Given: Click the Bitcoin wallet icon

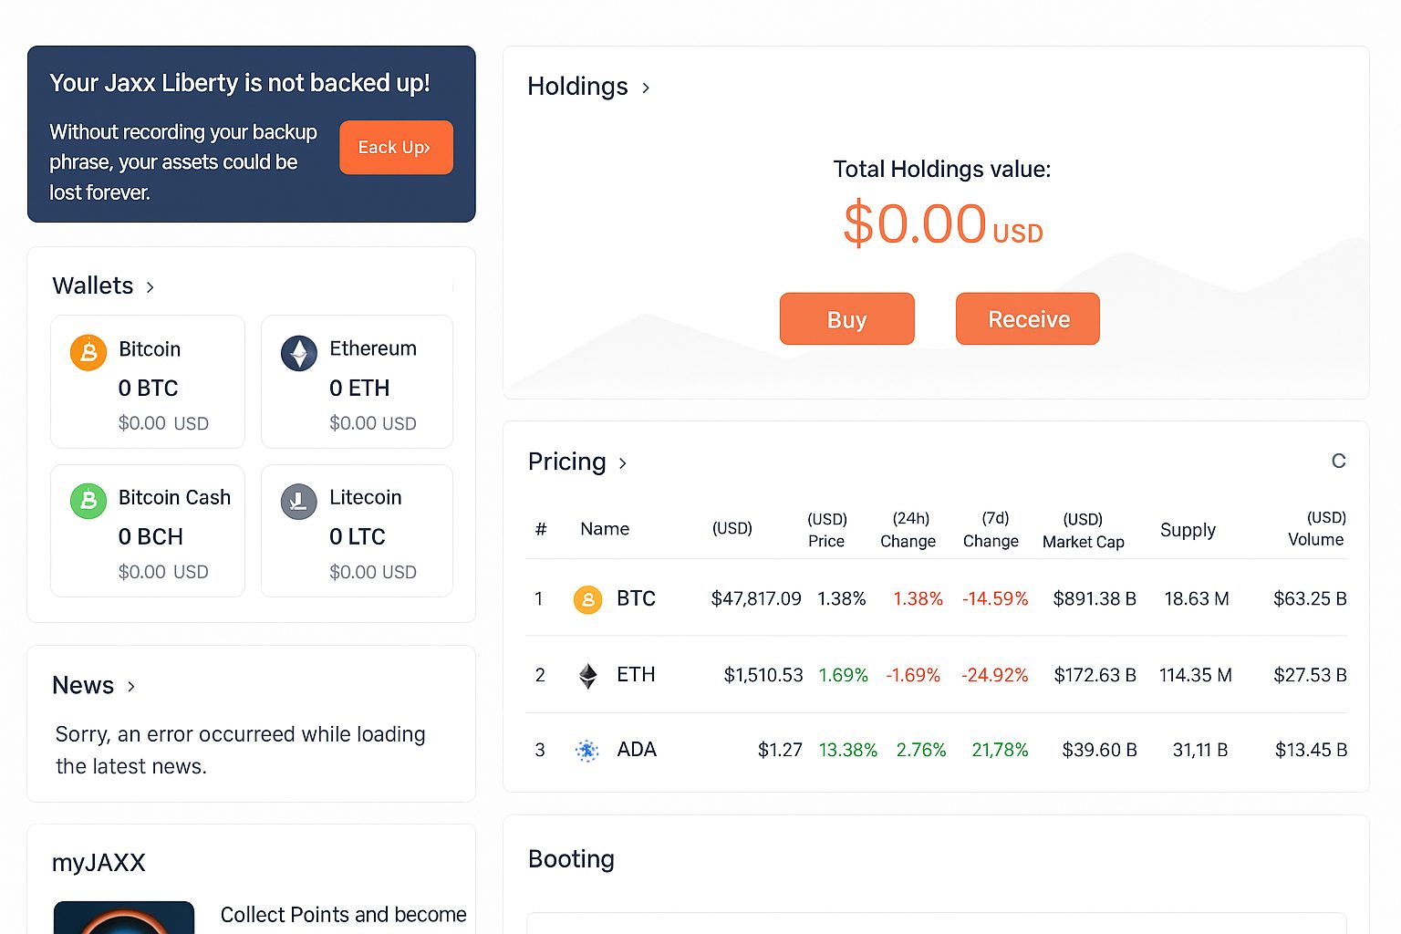Looking at the screenshot, I should (88, 352).
